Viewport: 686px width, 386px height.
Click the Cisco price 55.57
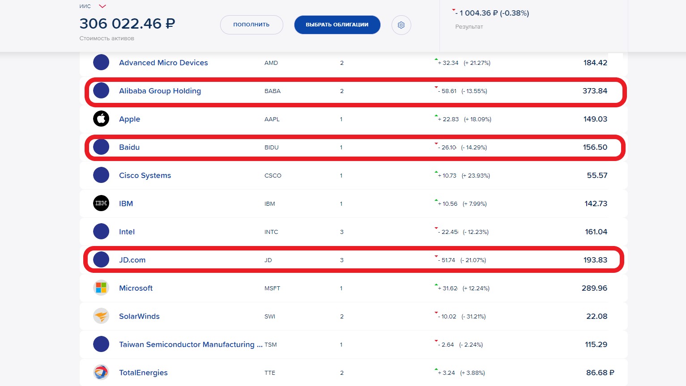click(597, 175)
